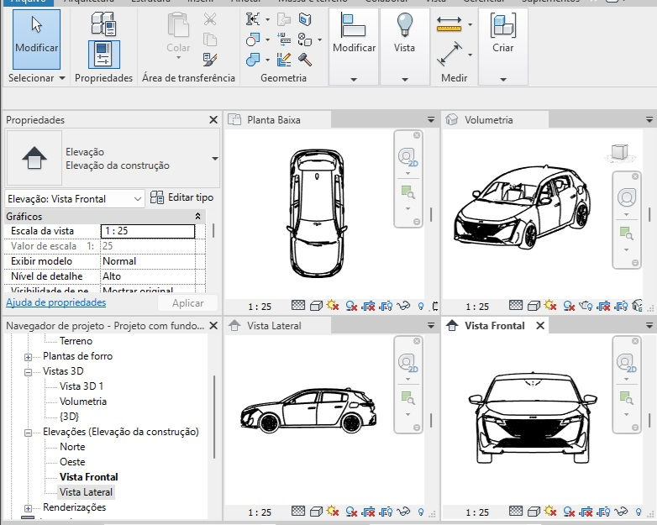Expand the Modificar ribbon panel
The width and height of the screenshot is (657, 525).
click(354, 79)
